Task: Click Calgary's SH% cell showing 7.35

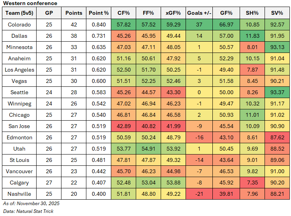Action: tap(252, 183)
